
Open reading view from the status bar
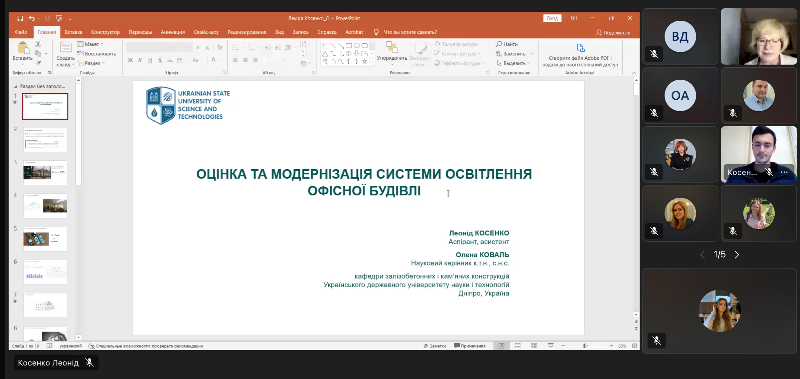534,346
